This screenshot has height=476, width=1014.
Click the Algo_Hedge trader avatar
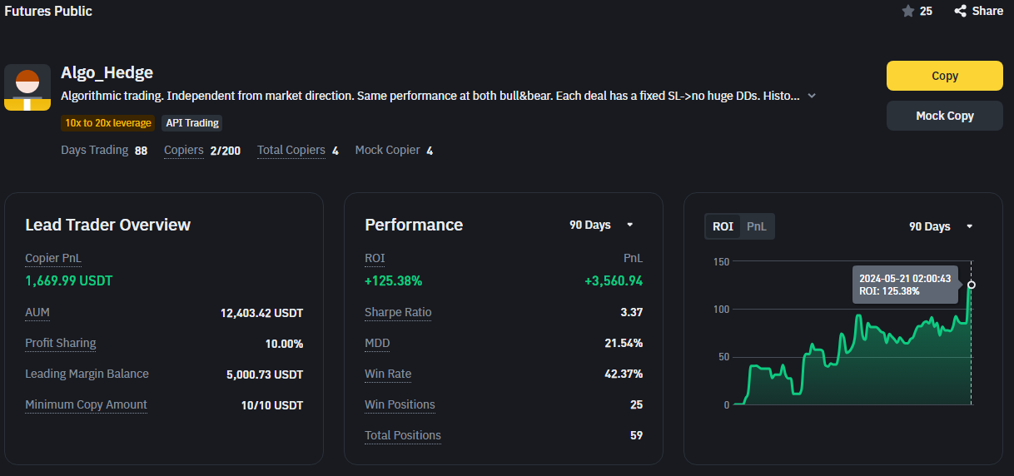pyautogui.click(x=27, y=87)
